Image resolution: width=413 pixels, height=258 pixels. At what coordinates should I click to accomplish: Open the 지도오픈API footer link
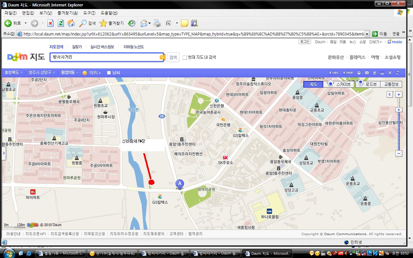(x=35, y=234)
